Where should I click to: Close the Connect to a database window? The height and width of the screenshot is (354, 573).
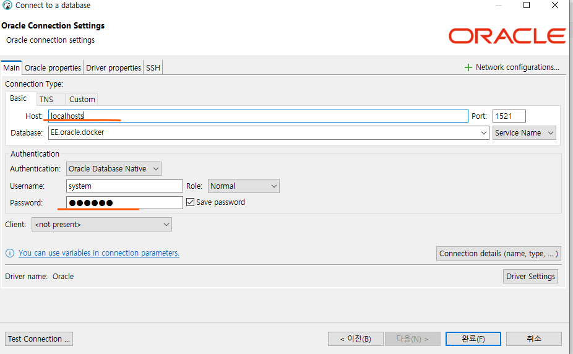click(554, 5)
